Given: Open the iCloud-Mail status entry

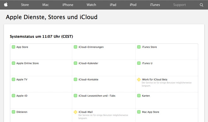Looking at the screenshot, I should pyautogui.click(x=85, y=112).
